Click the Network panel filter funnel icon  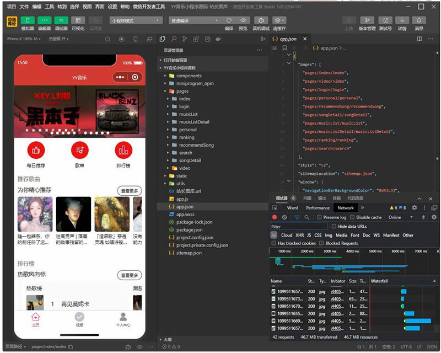click(297, 217)
